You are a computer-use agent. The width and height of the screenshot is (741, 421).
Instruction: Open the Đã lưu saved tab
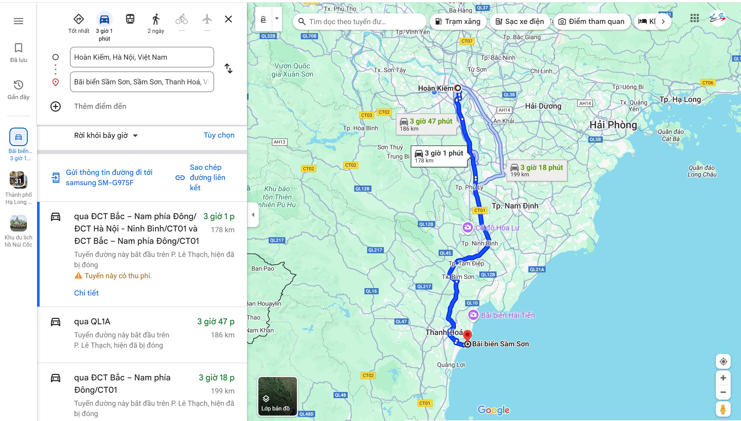point(19,53)
